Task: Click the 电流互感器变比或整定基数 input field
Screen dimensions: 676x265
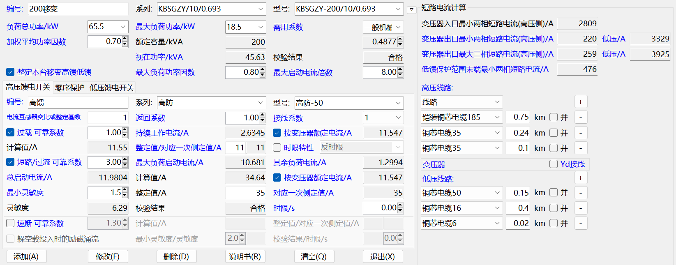Action: (108, 118)
